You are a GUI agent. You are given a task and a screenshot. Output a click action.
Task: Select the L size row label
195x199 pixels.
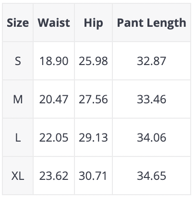tap(18, 138)
